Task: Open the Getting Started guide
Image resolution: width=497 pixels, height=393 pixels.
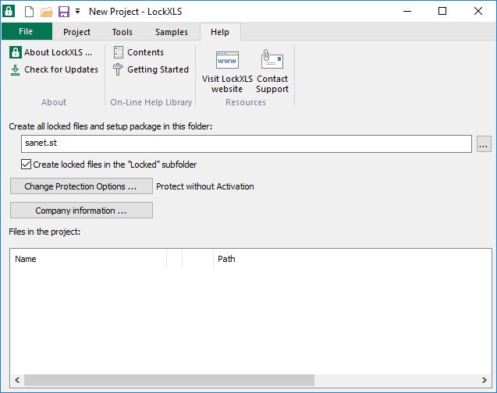Action: coord(151,69)
